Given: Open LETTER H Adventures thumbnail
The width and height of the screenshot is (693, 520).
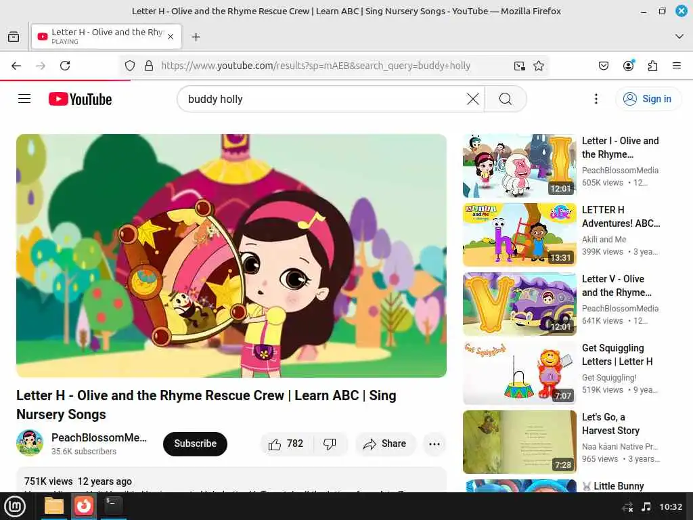Looking at the screenshot, I should click(519, 235).
